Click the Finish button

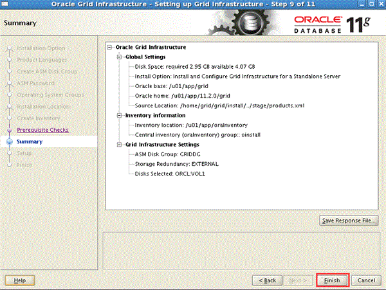pyautogui.click(x=333, y=280)
